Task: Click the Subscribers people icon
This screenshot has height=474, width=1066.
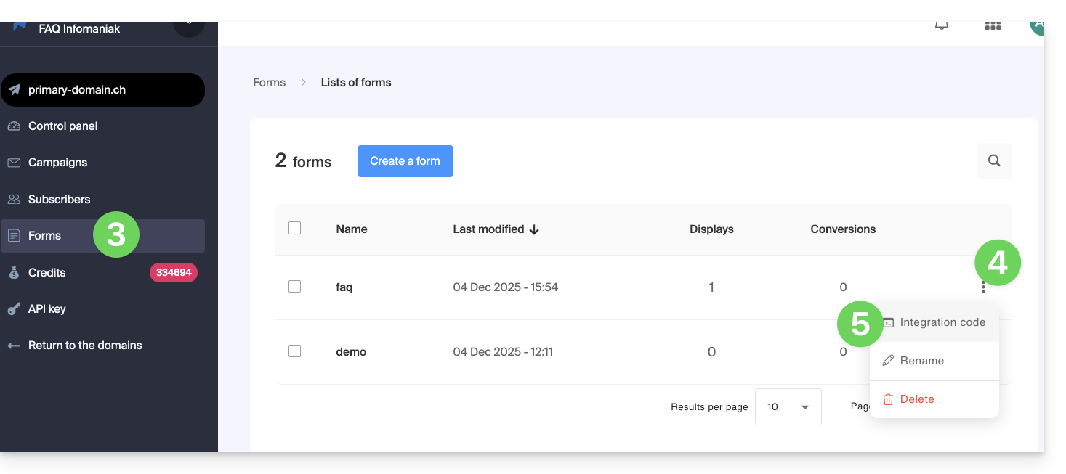Action: [14, 199]
